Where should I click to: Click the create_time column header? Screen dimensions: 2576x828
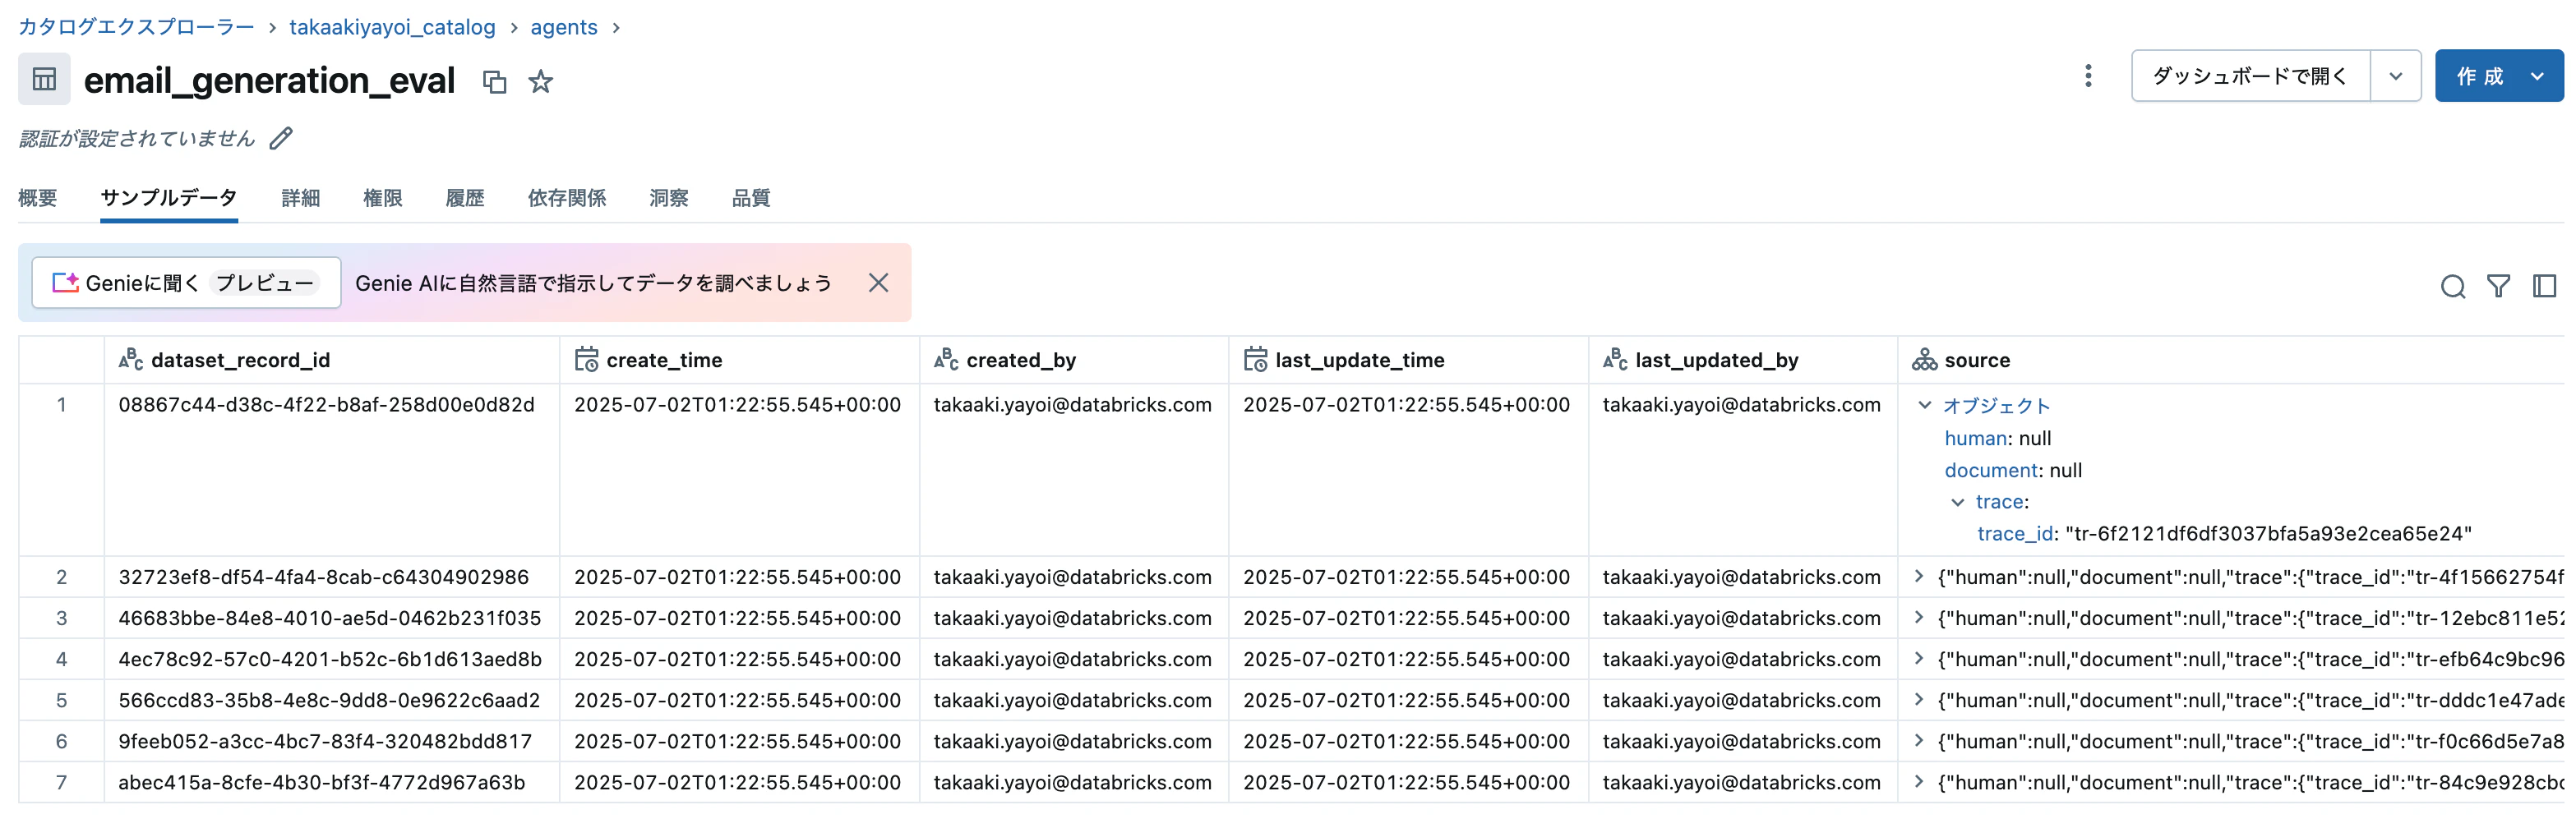740,360
